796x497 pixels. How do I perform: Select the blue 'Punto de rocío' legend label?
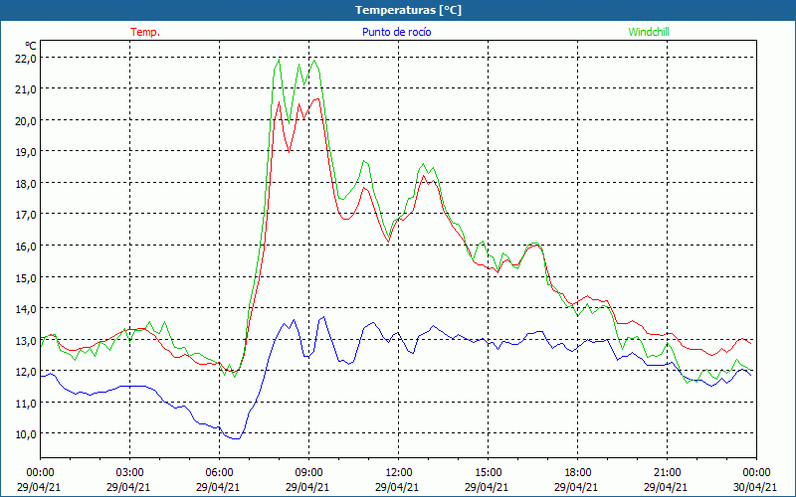396,32
